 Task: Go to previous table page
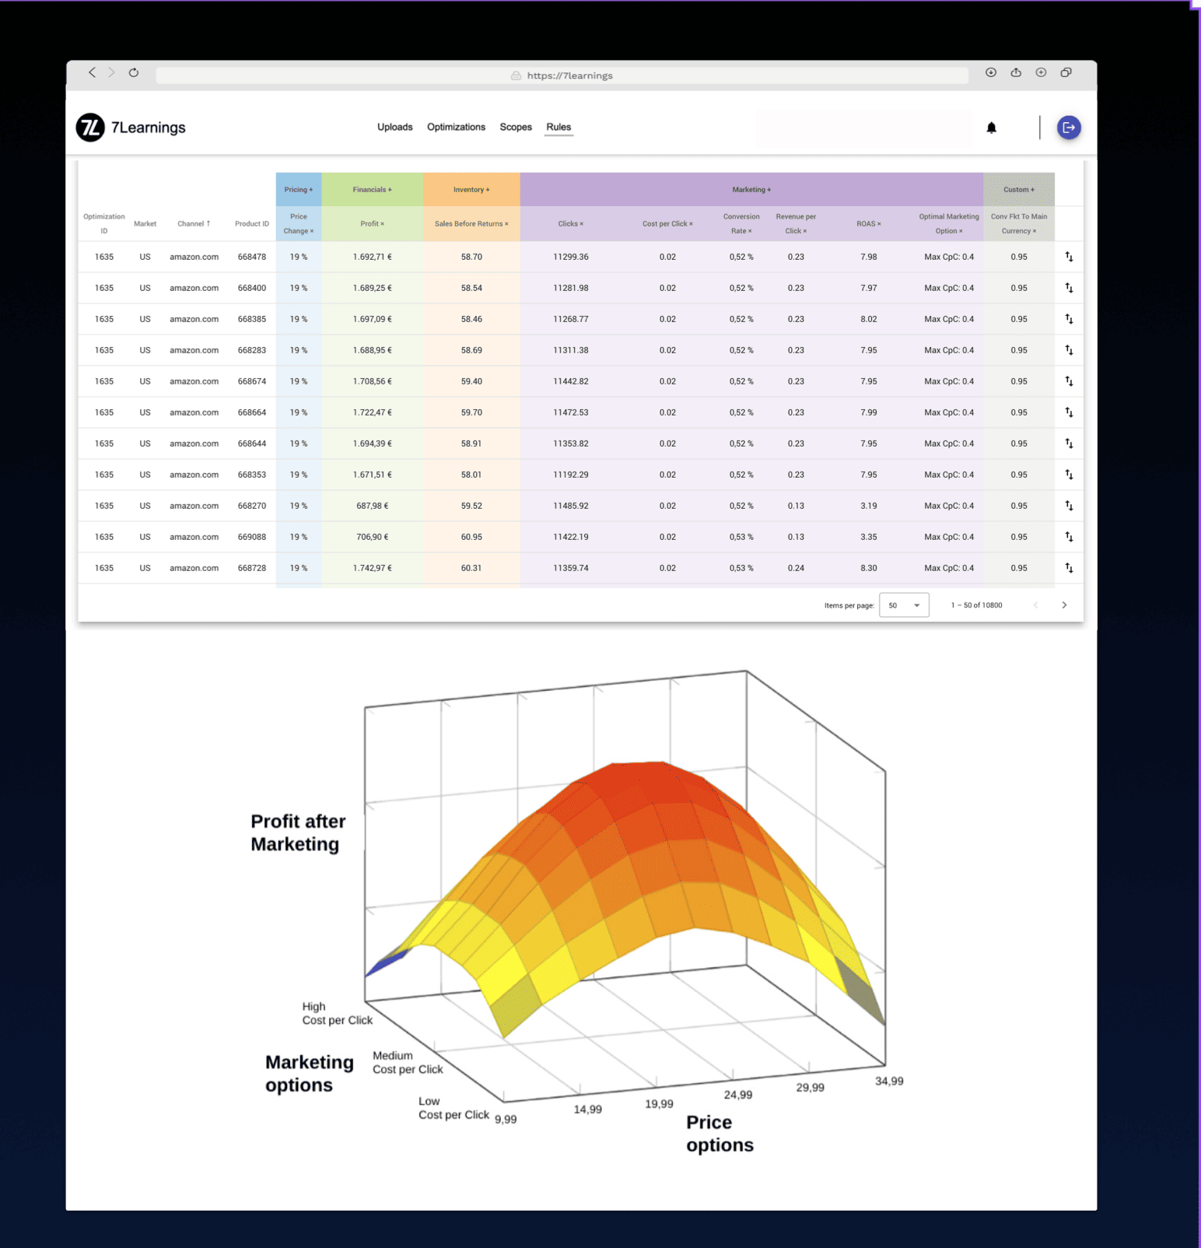coord(1035,605)
